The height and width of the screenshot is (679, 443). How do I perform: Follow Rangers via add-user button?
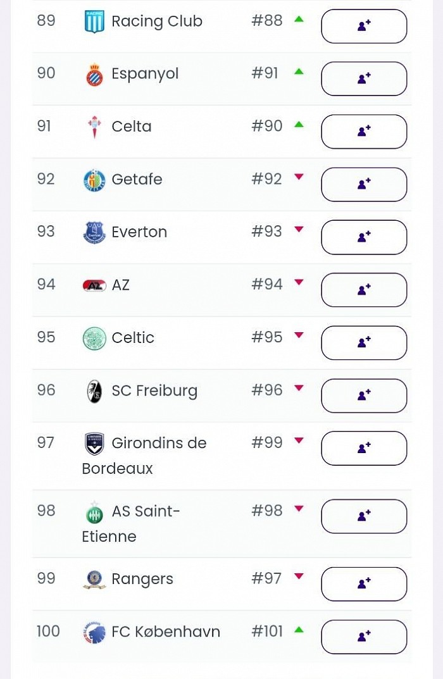click(364, 584)
